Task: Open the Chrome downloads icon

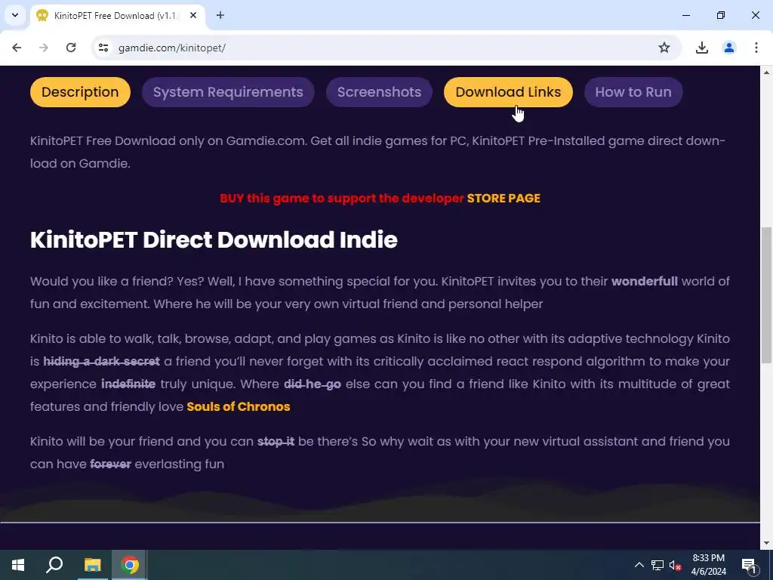Action: point(701,48)
